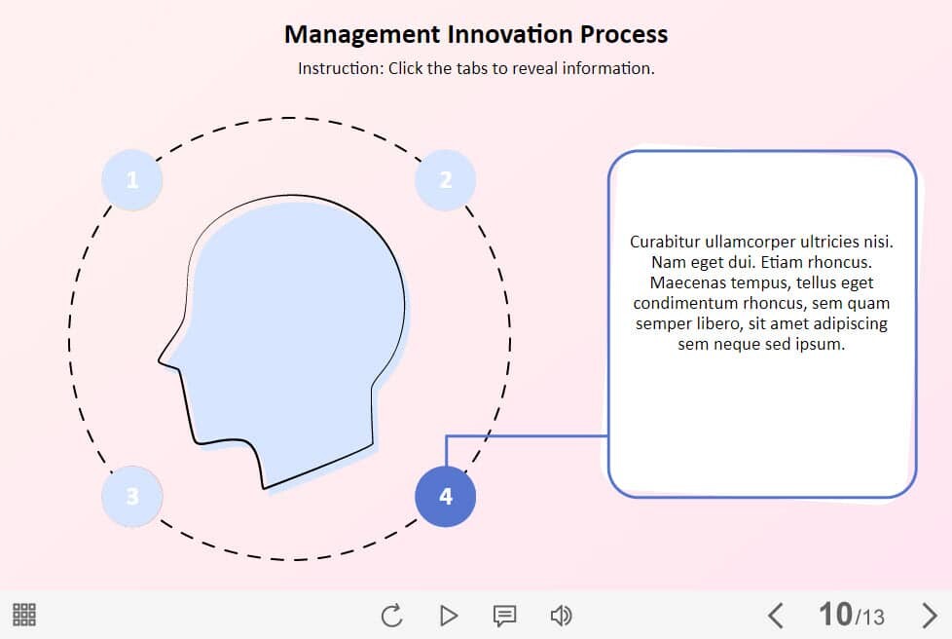Screen dimensions: 952x639
Task: Open the transcript speech bubble icon
Action: (x=504, y=616)
